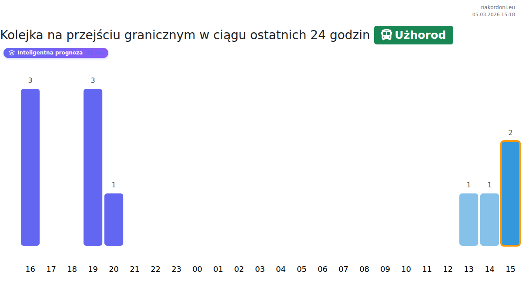Select the 23 hour axis label
Viewport: 522px width, 298px height.
(177, 269)
